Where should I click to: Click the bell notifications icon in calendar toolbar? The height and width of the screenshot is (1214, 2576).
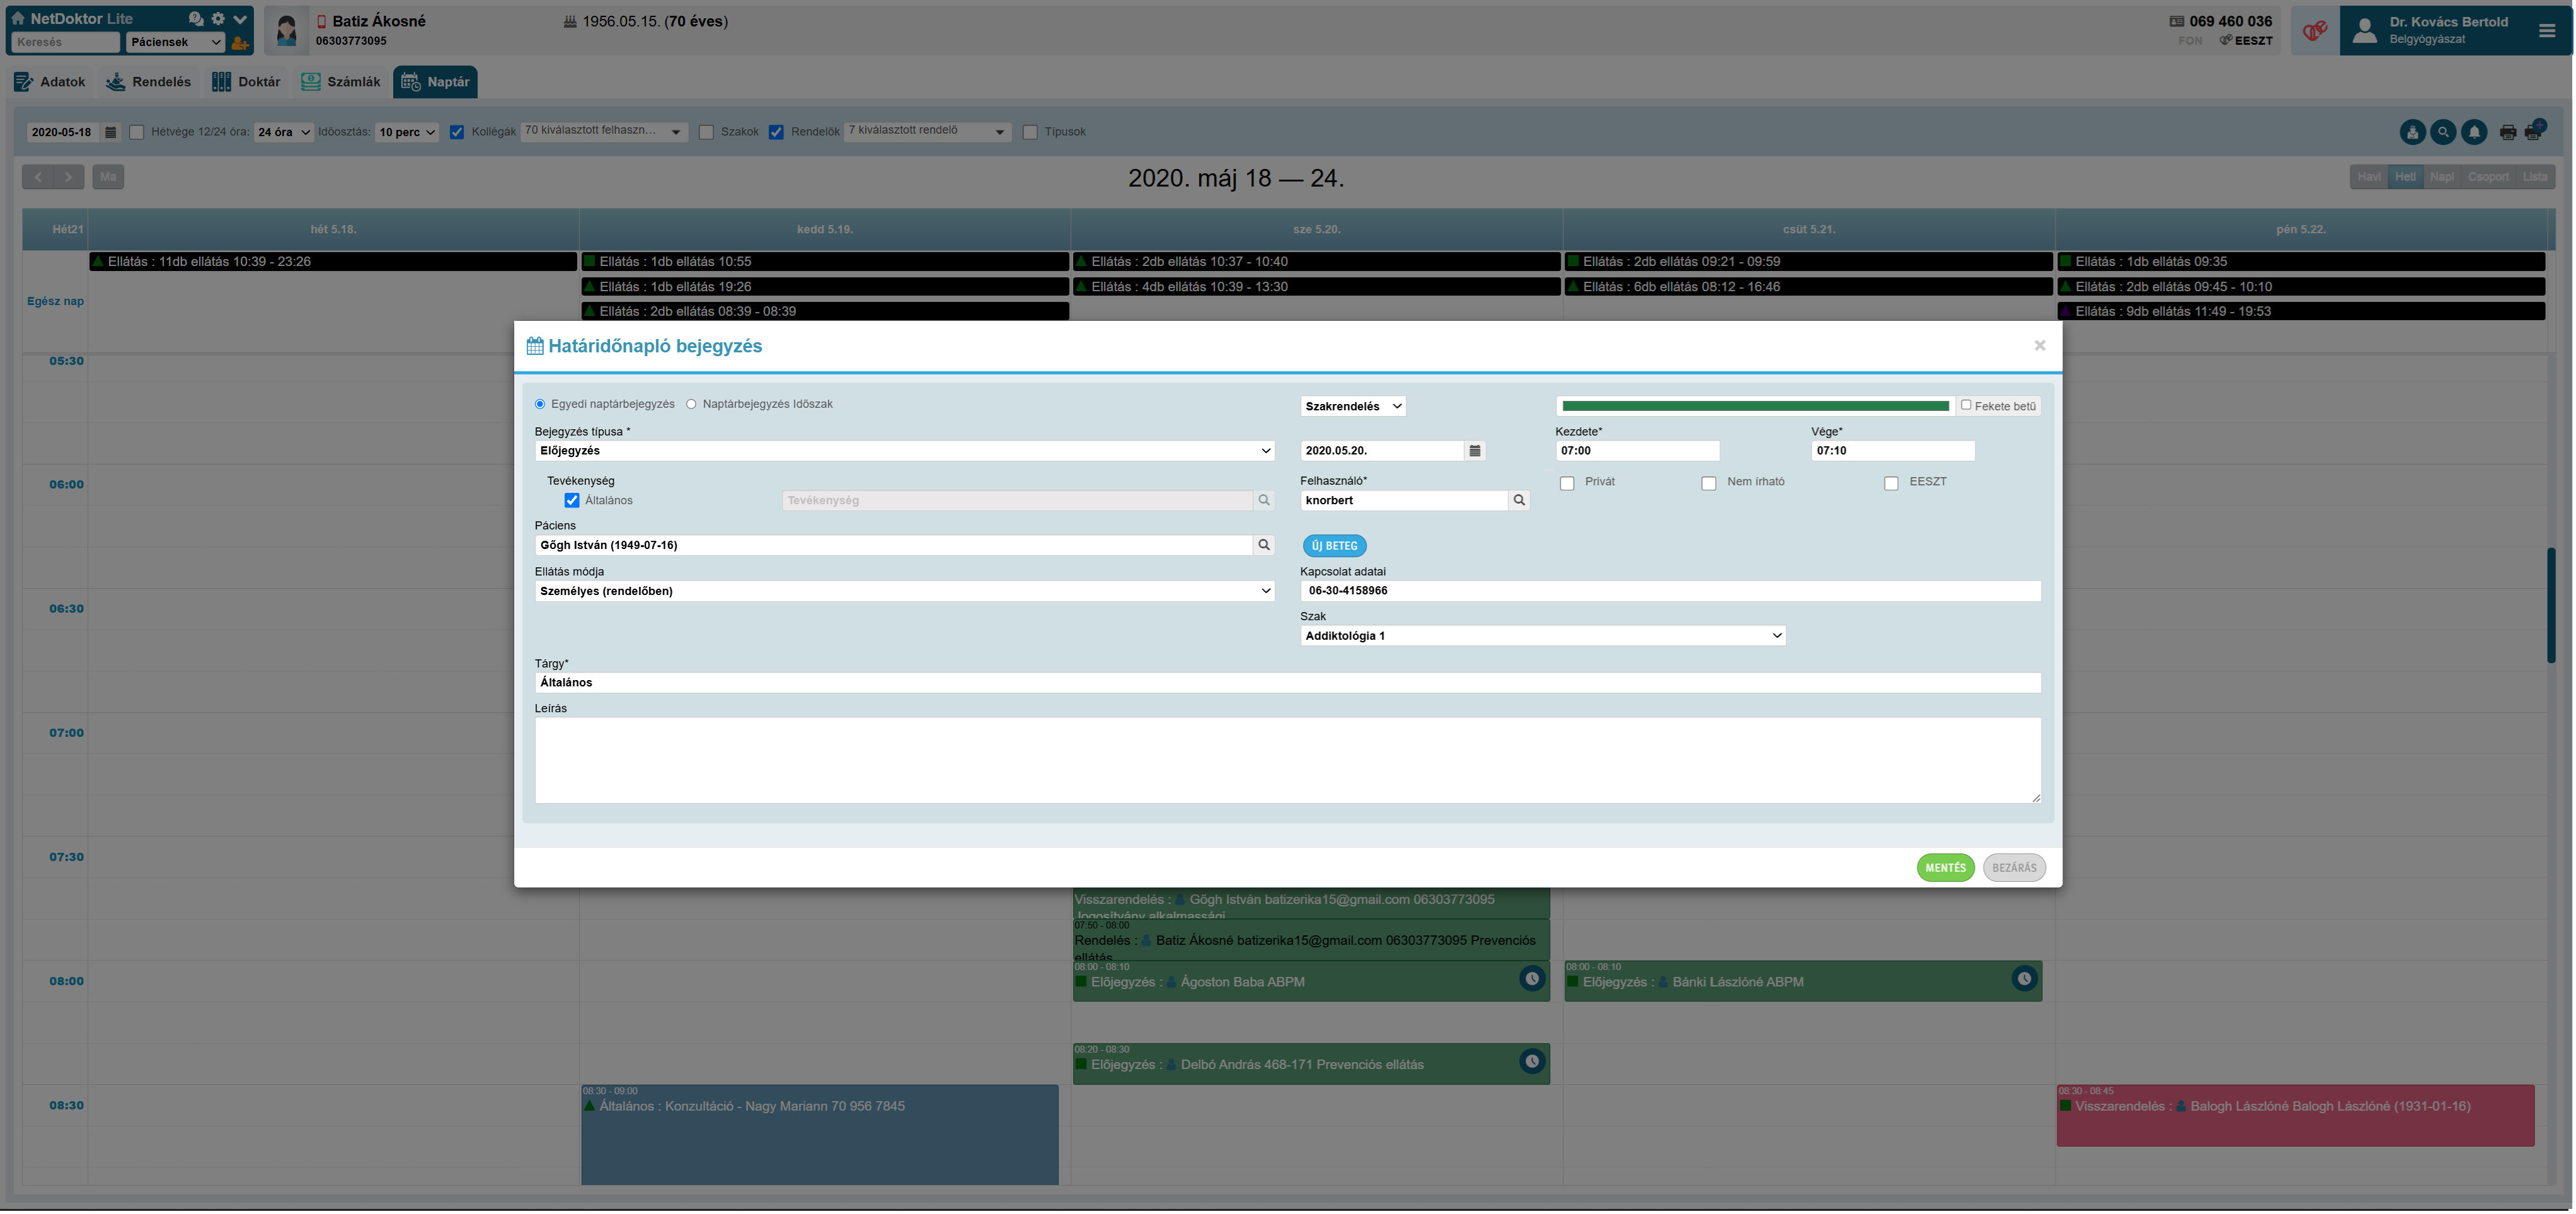pyautogui.click(x=2474, y=132)
